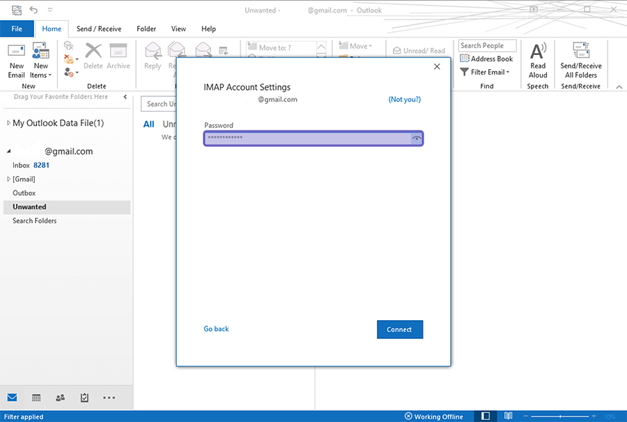Open the Folder tab
Screen dimensions: 627x422
(146, 29)
